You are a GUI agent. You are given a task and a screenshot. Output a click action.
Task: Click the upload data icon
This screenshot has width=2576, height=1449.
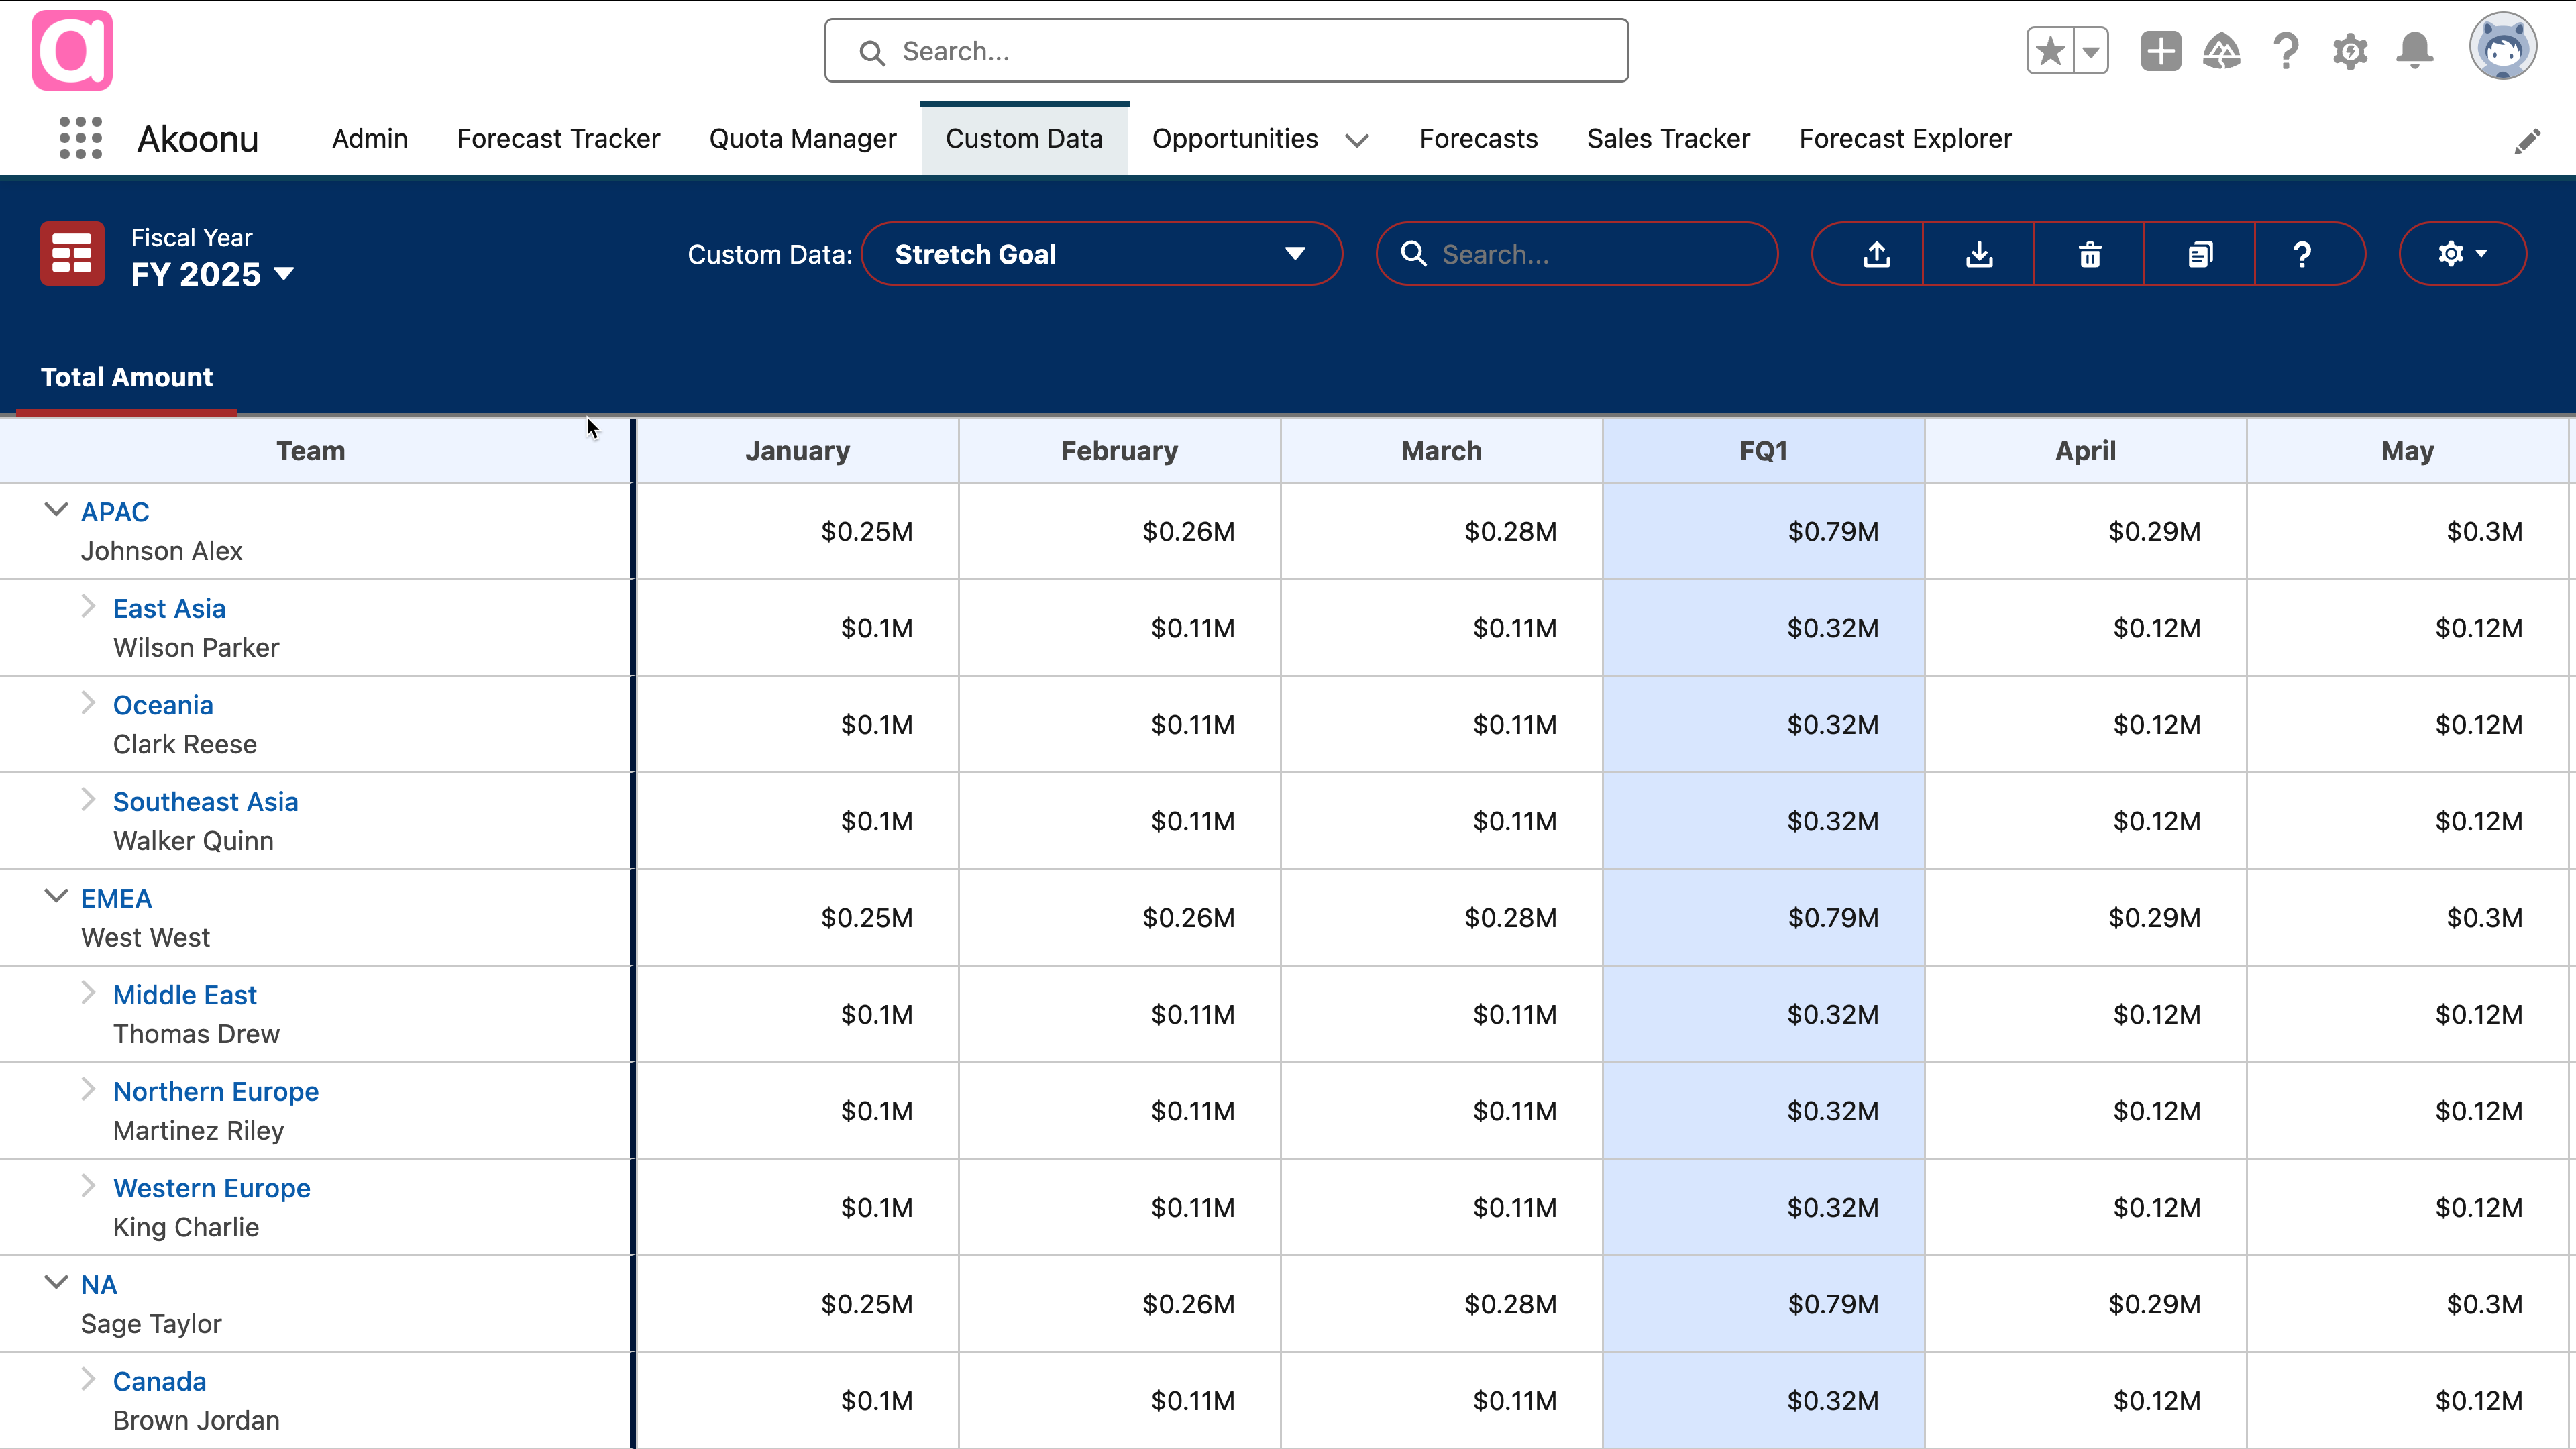pos(1877,254)
